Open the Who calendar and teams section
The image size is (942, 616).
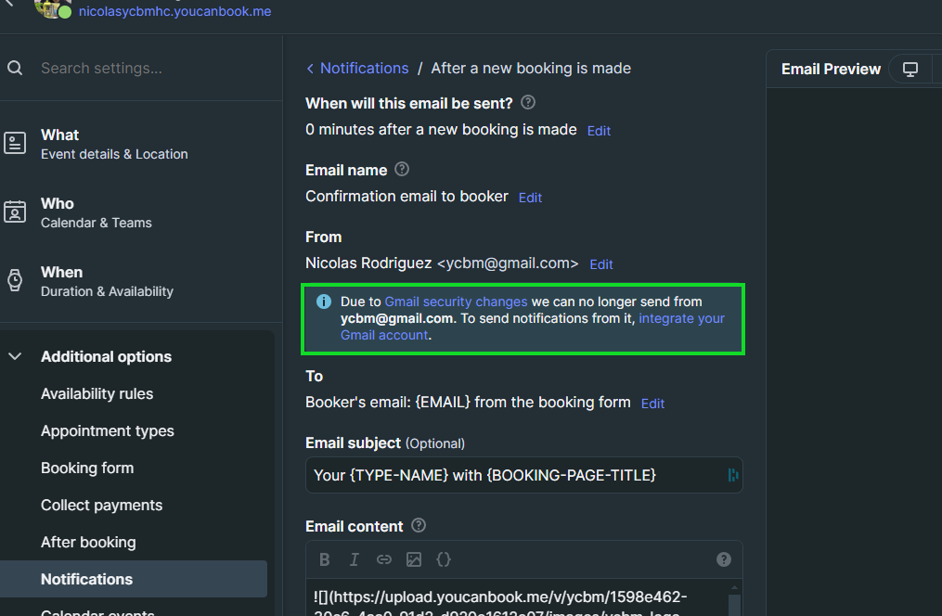click(x=96, y=212)
